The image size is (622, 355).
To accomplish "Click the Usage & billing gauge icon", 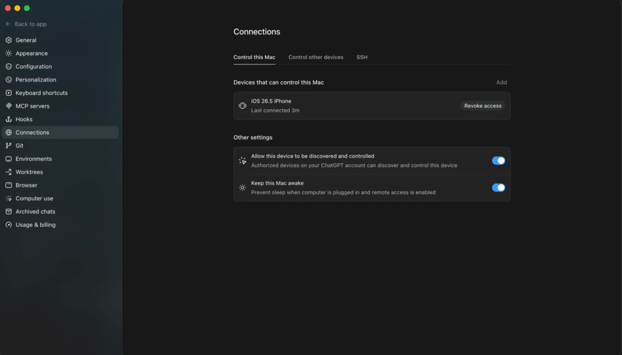I will point(9,225).
